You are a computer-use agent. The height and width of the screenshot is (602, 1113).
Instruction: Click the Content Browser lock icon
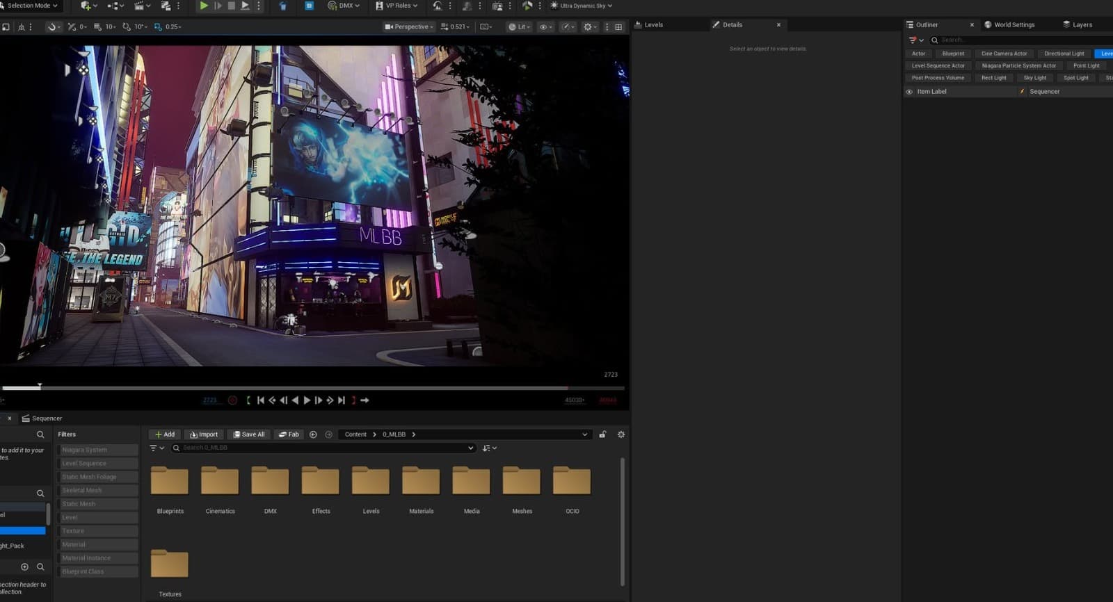click(x=602, y=434)
